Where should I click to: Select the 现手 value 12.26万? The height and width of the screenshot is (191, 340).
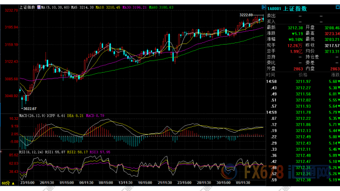tap(295, 46)
